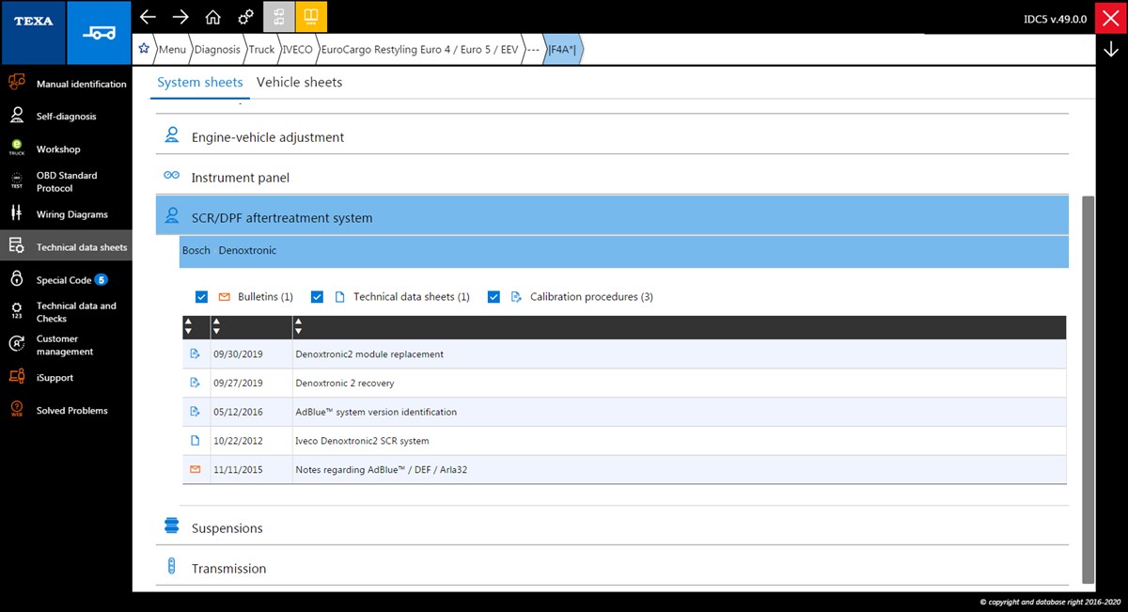Collapse SCR/DPF aftertreatment system section
Viewport: 1128px width, 612px height.
tap(282, 218)
